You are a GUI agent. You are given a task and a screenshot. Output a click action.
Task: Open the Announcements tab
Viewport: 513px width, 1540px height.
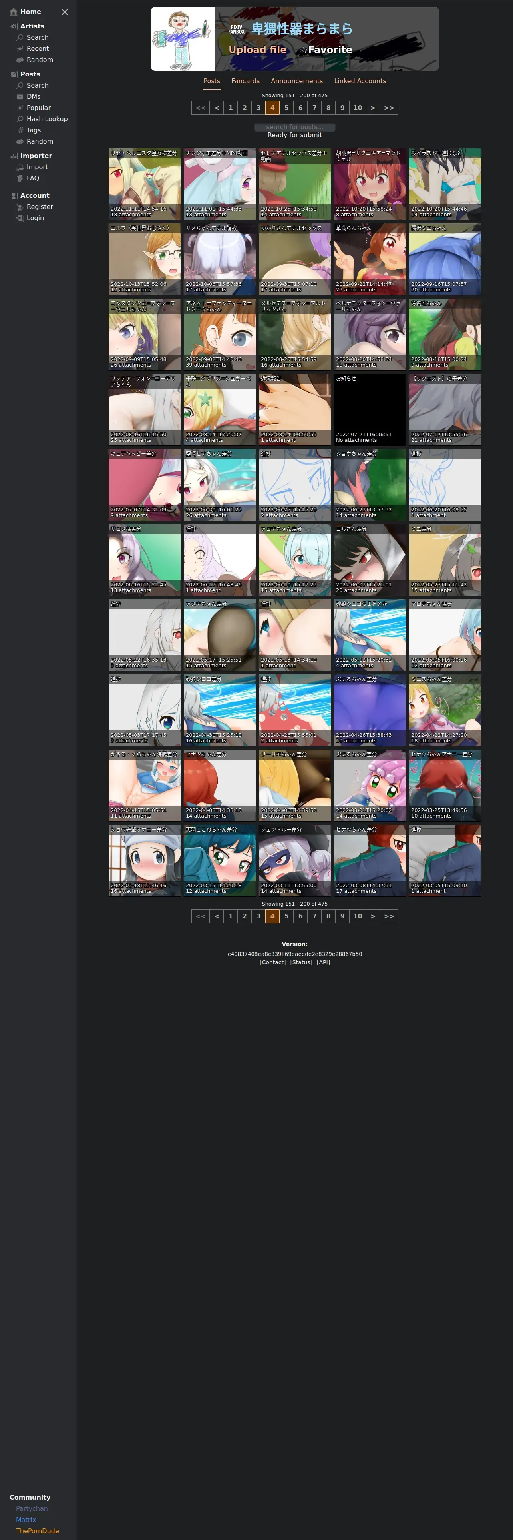tap(297, 81)
